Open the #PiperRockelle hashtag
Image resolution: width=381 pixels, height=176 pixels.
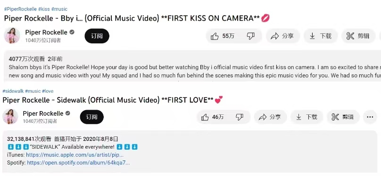point(20,9)
